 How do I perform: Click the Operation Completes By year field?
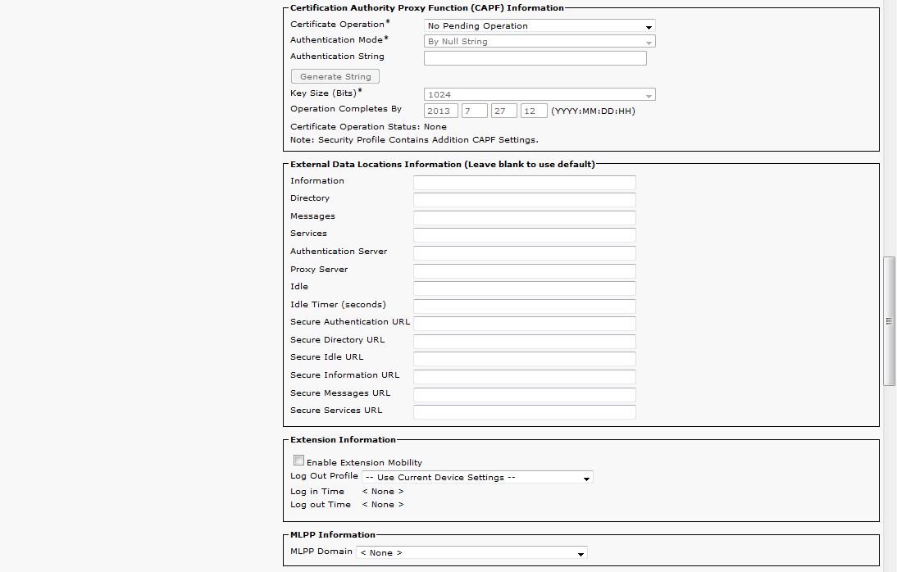[440, 111]
